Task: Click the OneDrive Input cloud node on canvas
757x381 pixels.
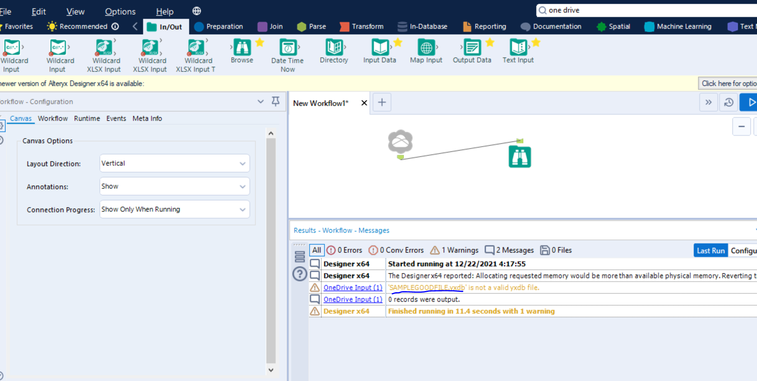Action: point(400,142)
